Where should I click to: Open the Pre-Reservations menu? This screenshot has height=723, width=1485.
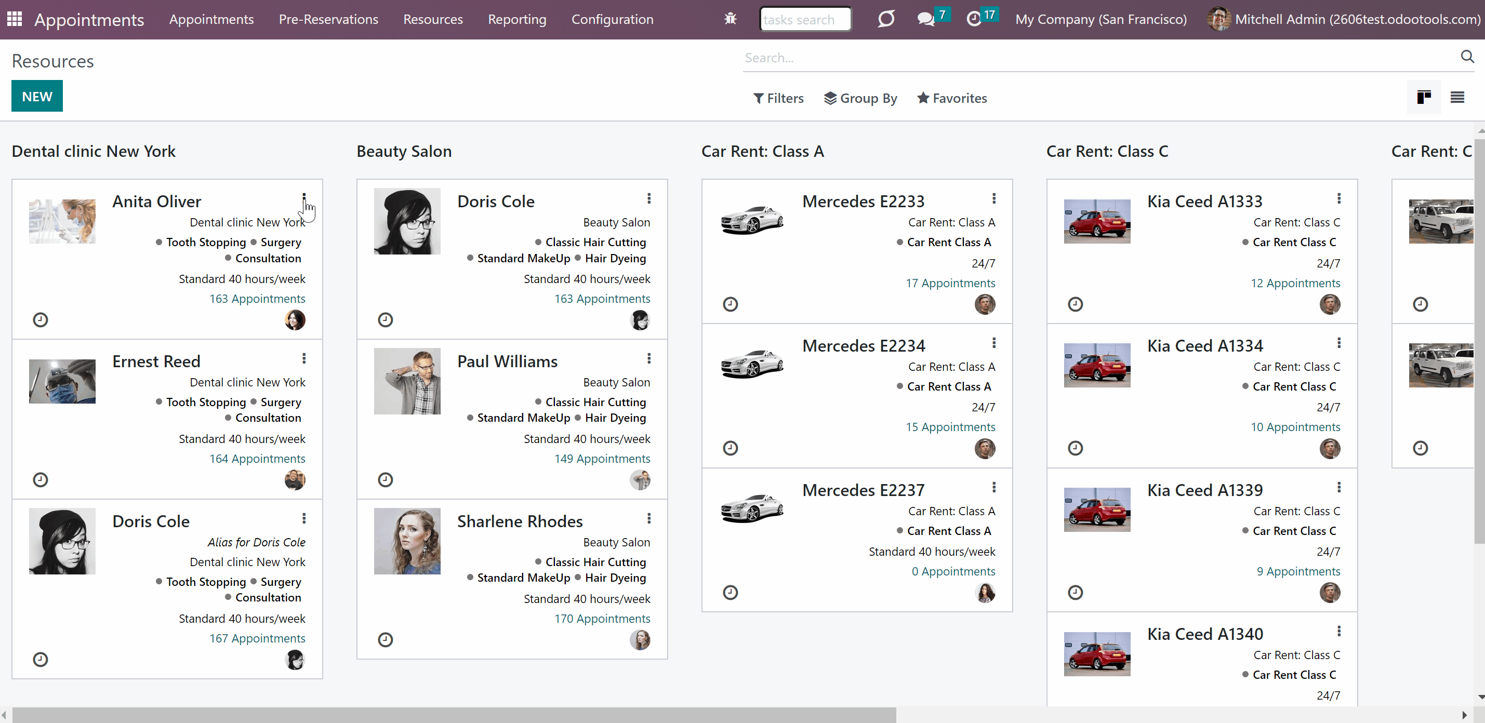point(328,19)
